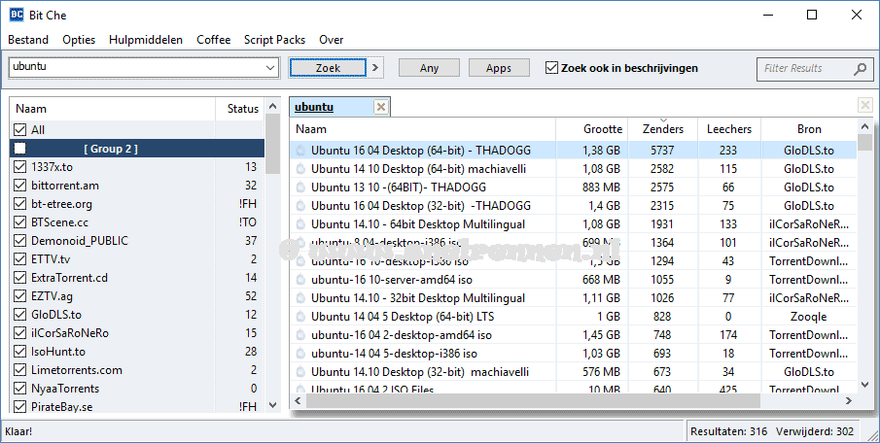Click the Any category button
This screenshot has height=443, width=880.
tap(429, 68)
